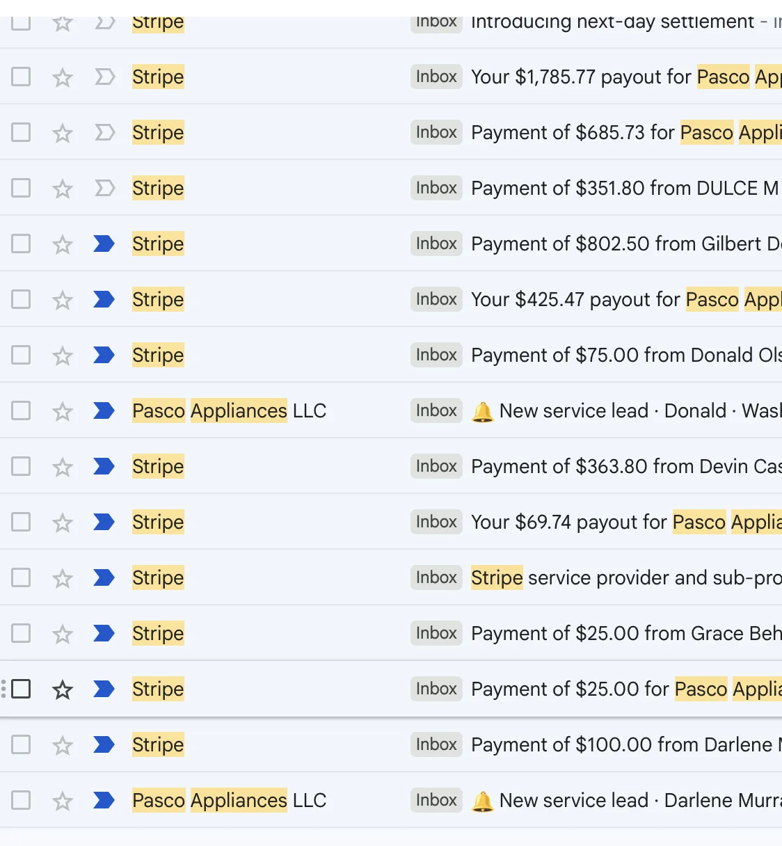Click importance marker on $363.80 Devin email
Screen dimensions: 782x846
[x=104, y=466]
